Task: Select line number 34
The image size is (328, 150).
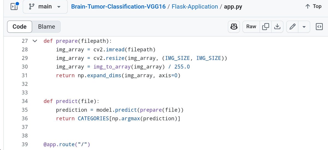Action: [25, 101]
